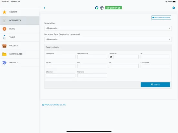Click the Search button
This screenshot has width=178, height=133.
(155, 84)
